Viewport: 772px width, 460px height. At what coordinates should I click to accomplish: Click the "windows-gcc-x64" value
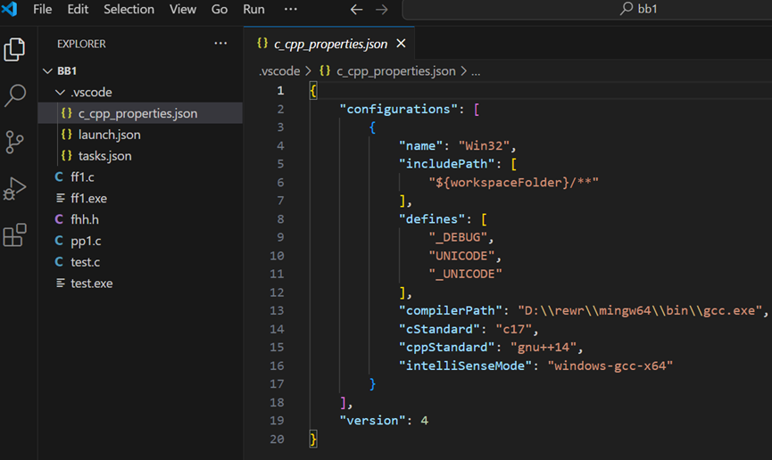tap(610, 366)
